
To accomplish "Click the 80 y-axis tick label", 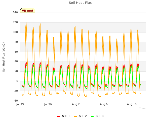I will point(16,42).
